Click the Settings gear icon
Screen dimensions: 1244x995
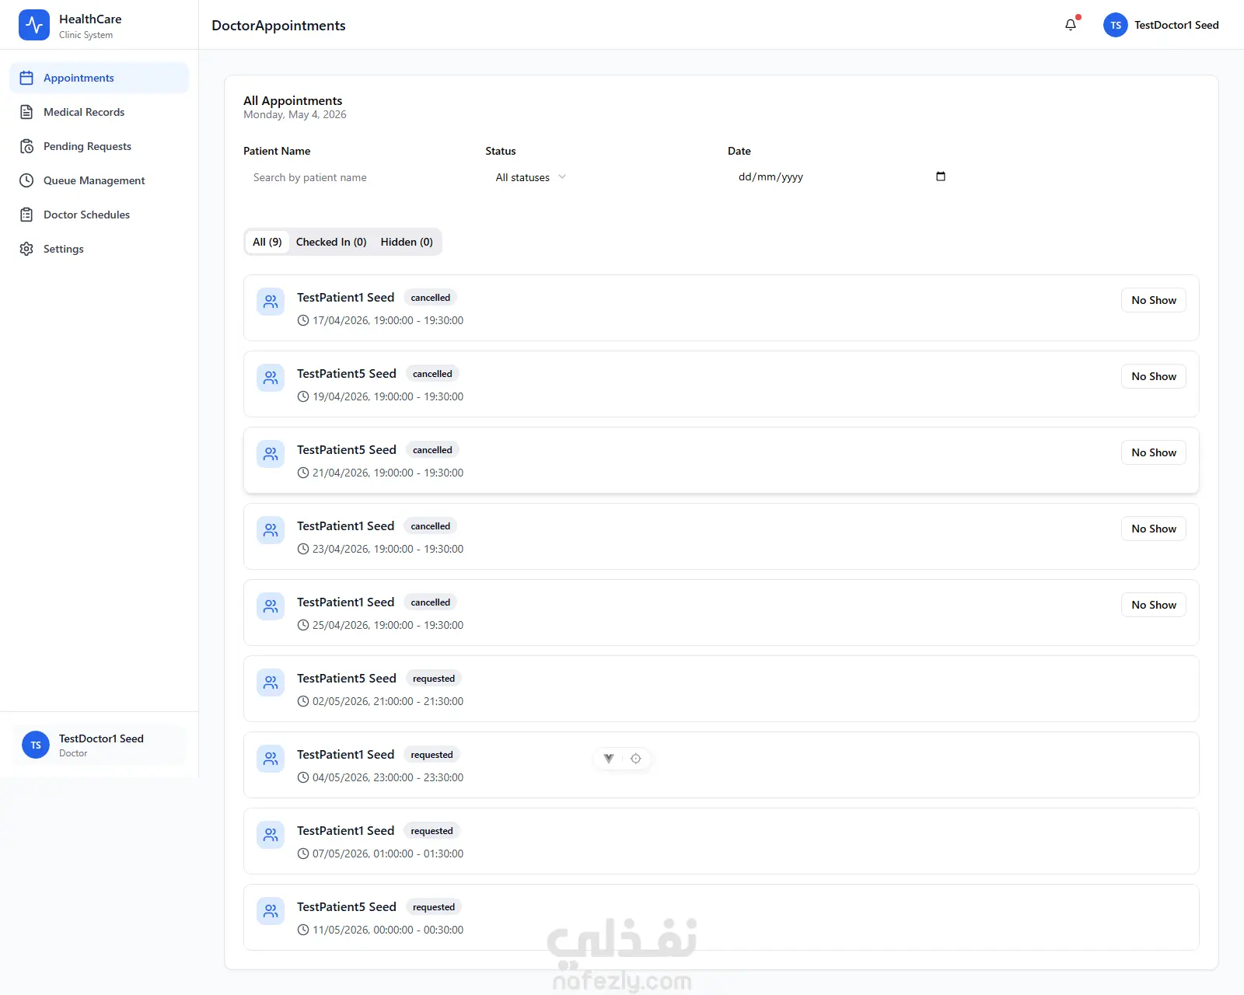coord(26,249)
